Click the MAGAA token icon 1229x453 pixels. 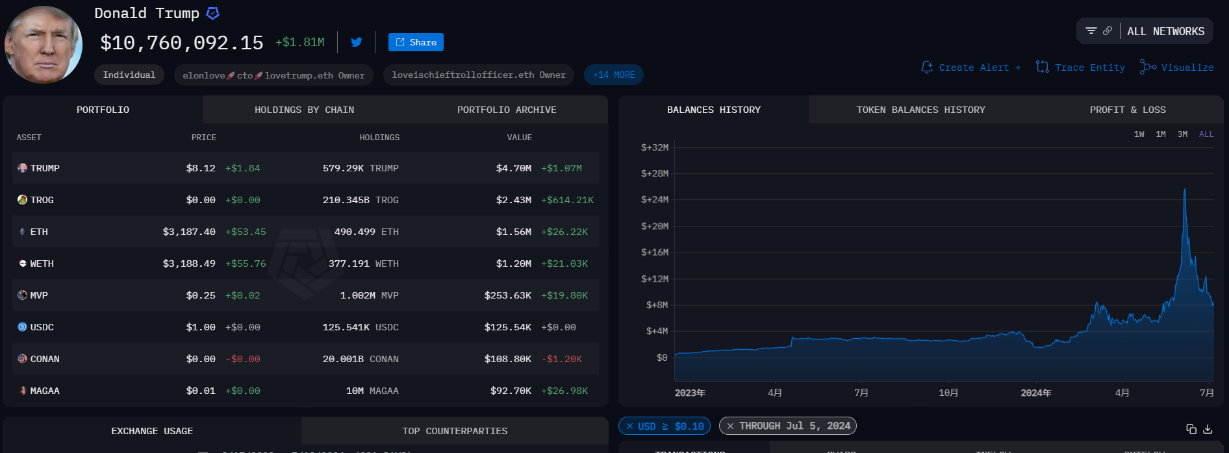(22, 391)
